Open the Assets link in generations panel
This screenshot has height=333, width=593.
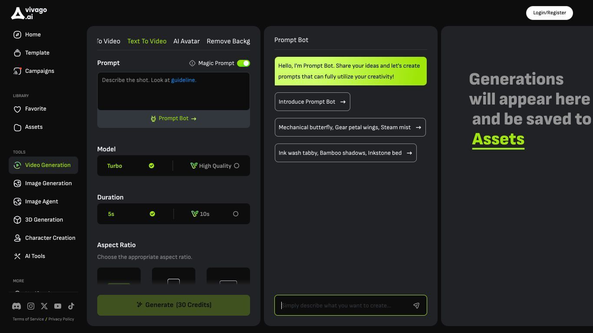[x=498, y=139]
